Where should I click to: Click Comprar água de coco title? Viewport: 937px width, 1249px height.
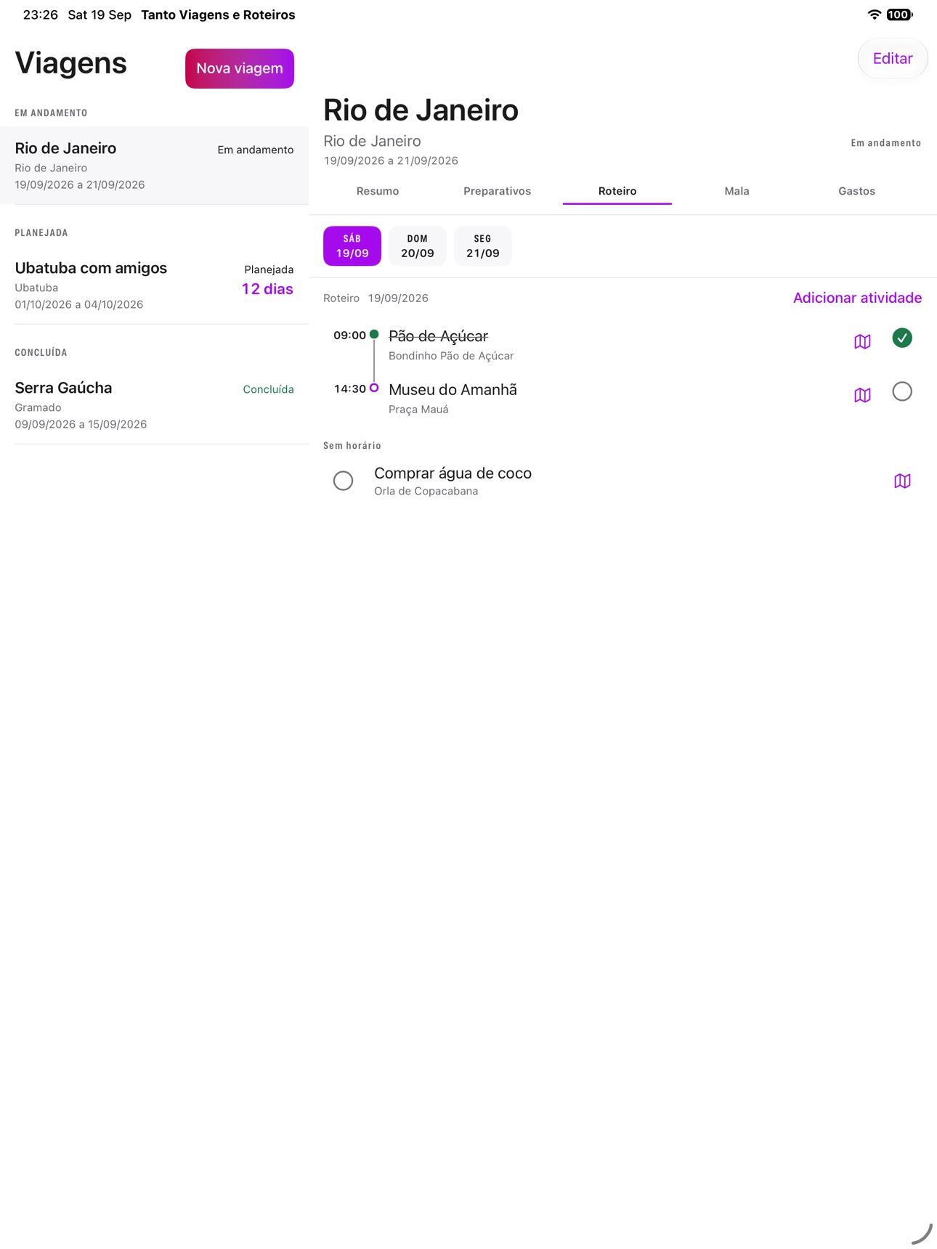coord(453,473)
